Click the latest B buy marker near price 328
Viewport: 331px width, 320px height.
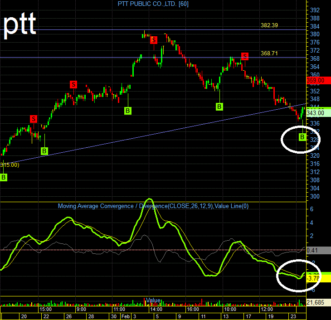302,137
